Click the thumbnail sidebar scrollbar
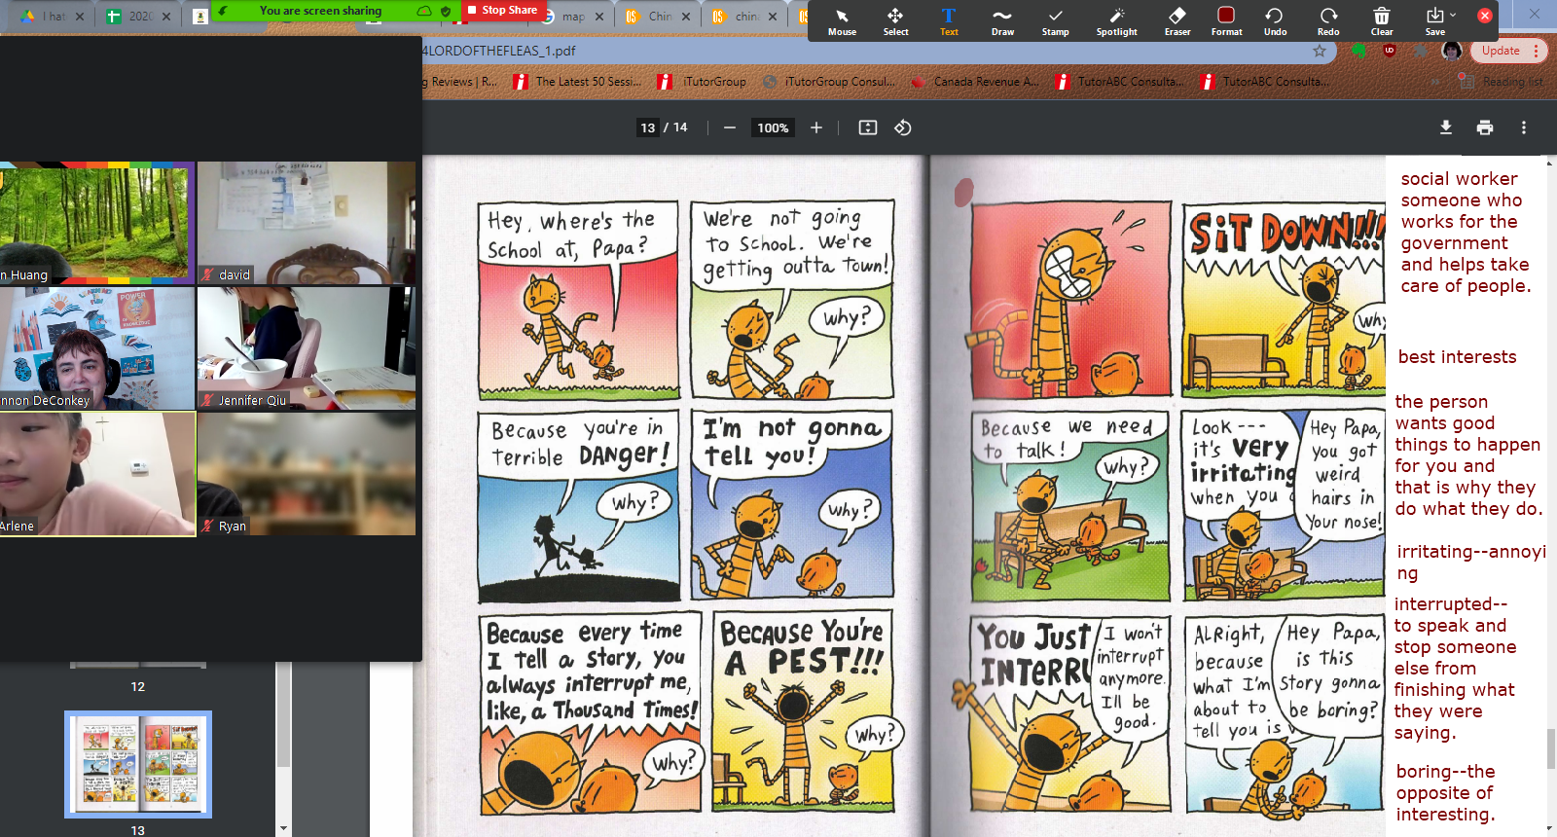Image resolution: width=1557 pixels, height=837 pixels. tap(283, 715)
